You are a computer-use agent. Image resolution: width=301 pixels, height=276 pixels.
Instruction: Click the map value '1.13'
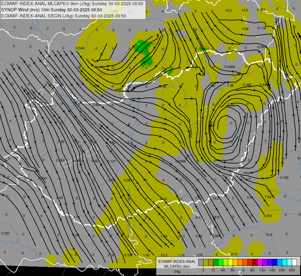pos(181,236)
